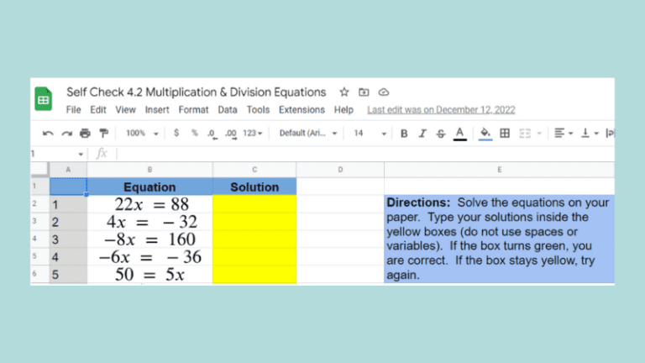Toggle strikethrough formatting
The width and height of the screenshot is (645, 363).
441,134
